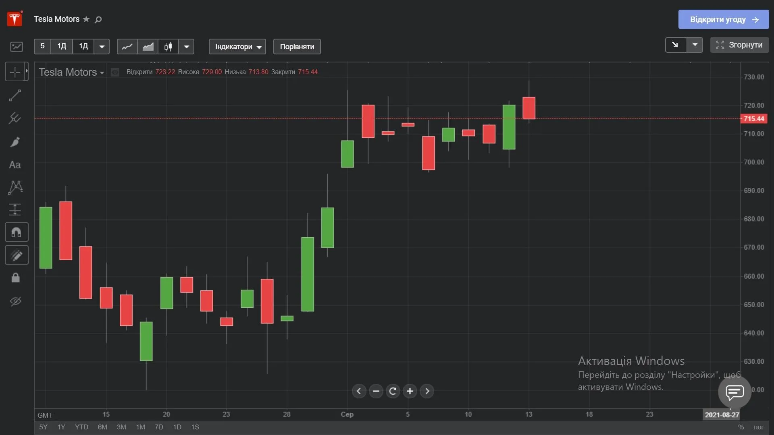Select the 1D time range
This screenshot has width=774, height=435.
coord(177,427)
